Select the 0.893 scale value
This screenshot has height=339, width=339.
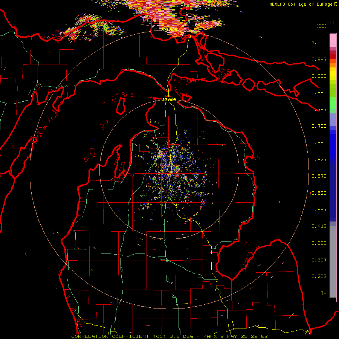[319, 76]
